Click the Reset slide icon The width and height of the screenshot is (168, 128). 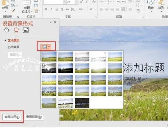(36, 5)
